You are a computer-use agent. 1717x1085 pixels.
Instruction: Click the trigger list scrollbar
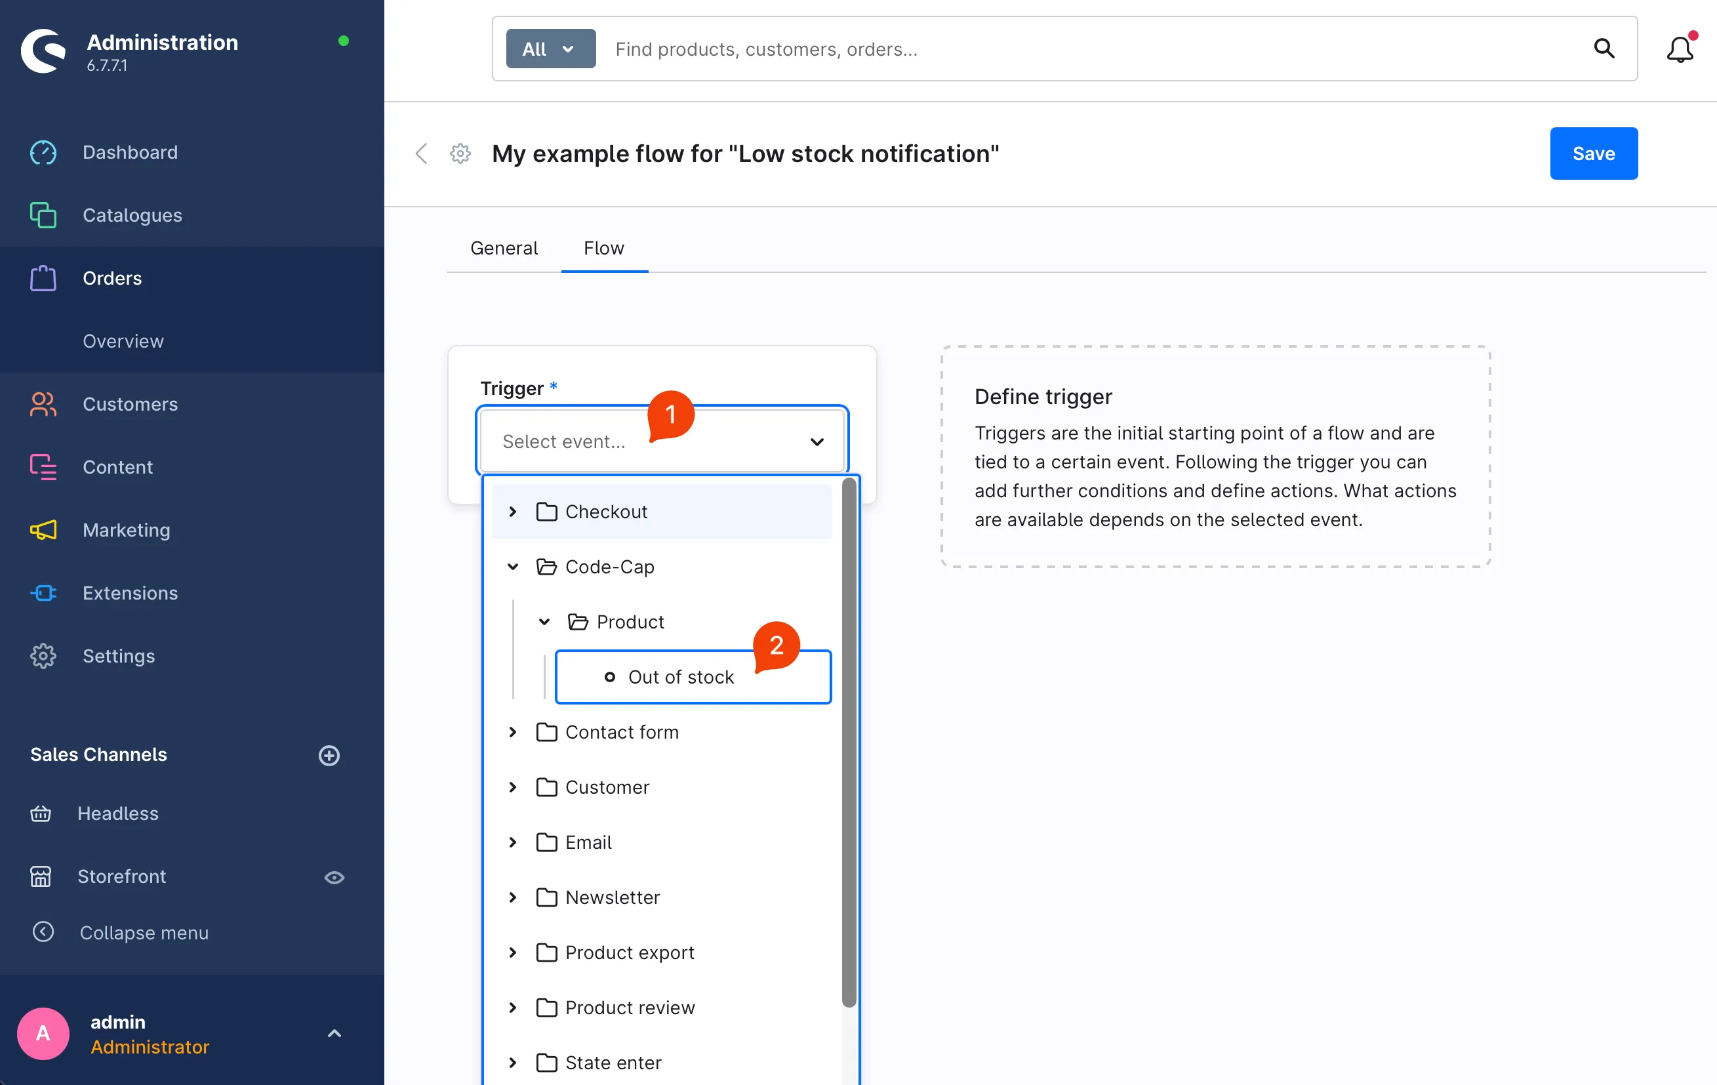point(849,742)
